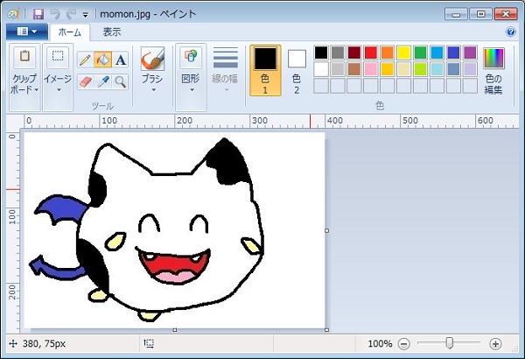Viewport: 525px width, 359px height.
Task: Select the Text tool
Action: pos(121,60)
